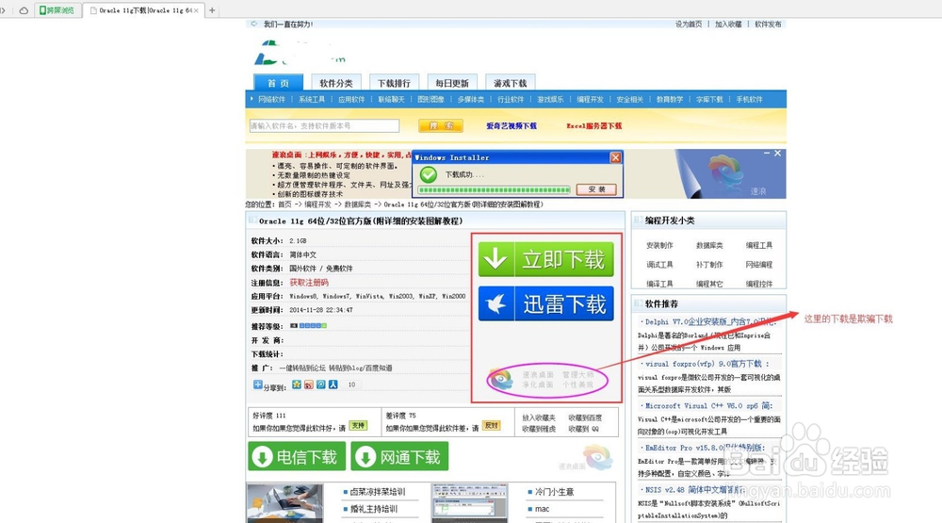Click 设为首页 at the page top

point(689,25)
